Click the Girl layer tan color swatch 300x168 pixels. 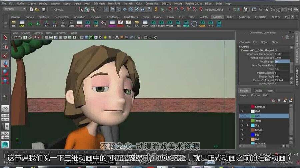(x=253, y=139)
